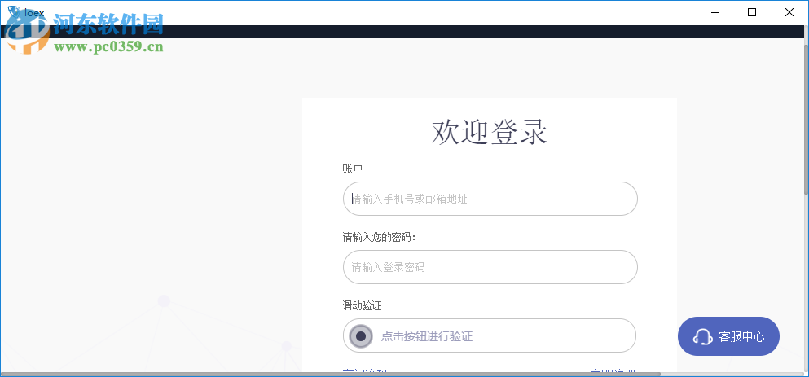Click the 欢迎登录 heading text
Viewport: 809px width, 377px height.
(489, 132)
